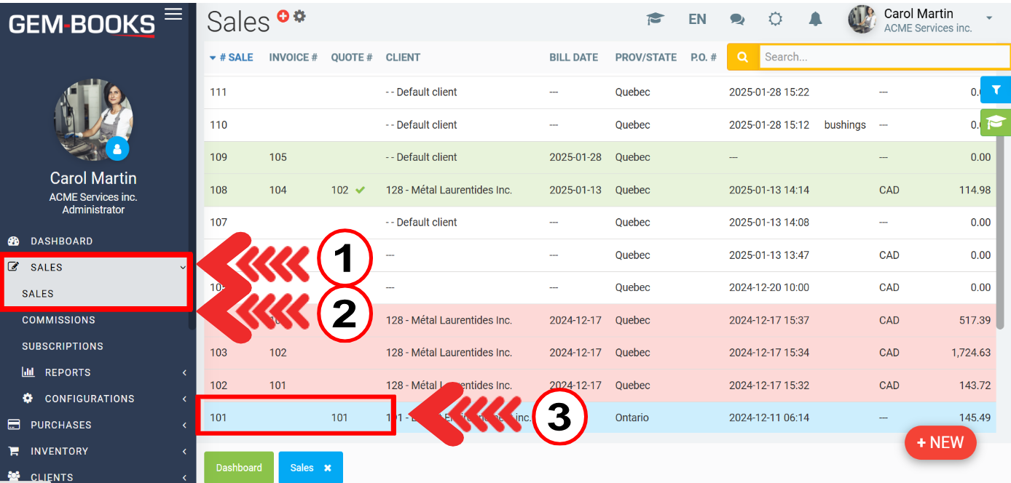The width and height of the screenshot is (1011, 483).
Task: Click the red + NEW button
Action: coord(940,442)
